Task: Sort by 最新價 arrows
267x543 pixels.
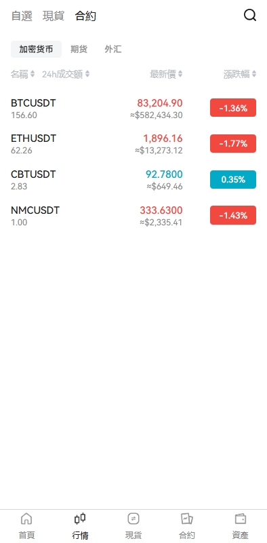Action: (x=180, y=74)
